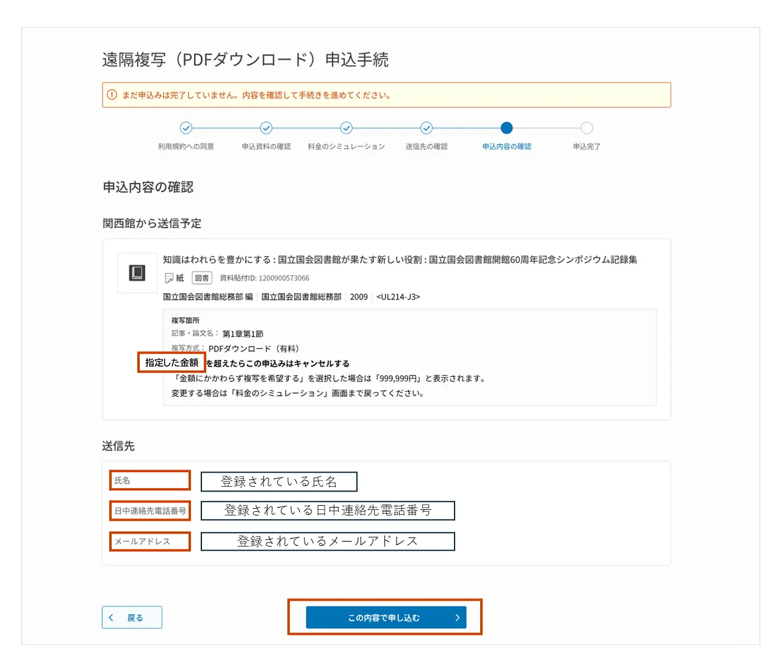This screenshot has width=781, height=671.
Task: Click the call number <UL214-J3>
Action: [398, 297]
